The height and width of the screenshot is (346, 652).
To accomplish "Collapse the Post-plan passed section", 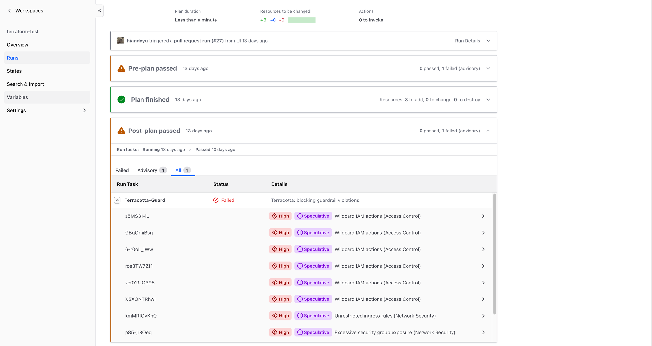I will coord(488,131).
